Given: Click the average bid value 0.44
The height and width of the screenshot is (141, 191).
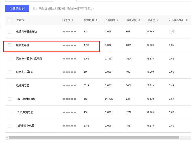Looking at the screenshot, I should pyautogui.click(x=171, y=85).
